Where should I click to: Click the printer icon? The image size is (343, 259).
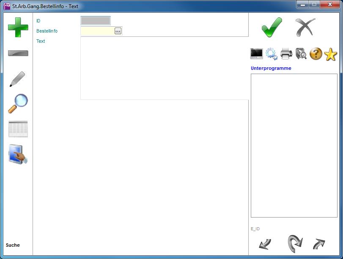tap(286, 54)
